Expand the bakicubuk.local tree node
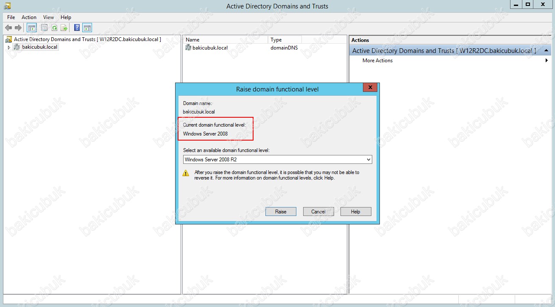This screenshot has height=307, width=555. point(9,47)
